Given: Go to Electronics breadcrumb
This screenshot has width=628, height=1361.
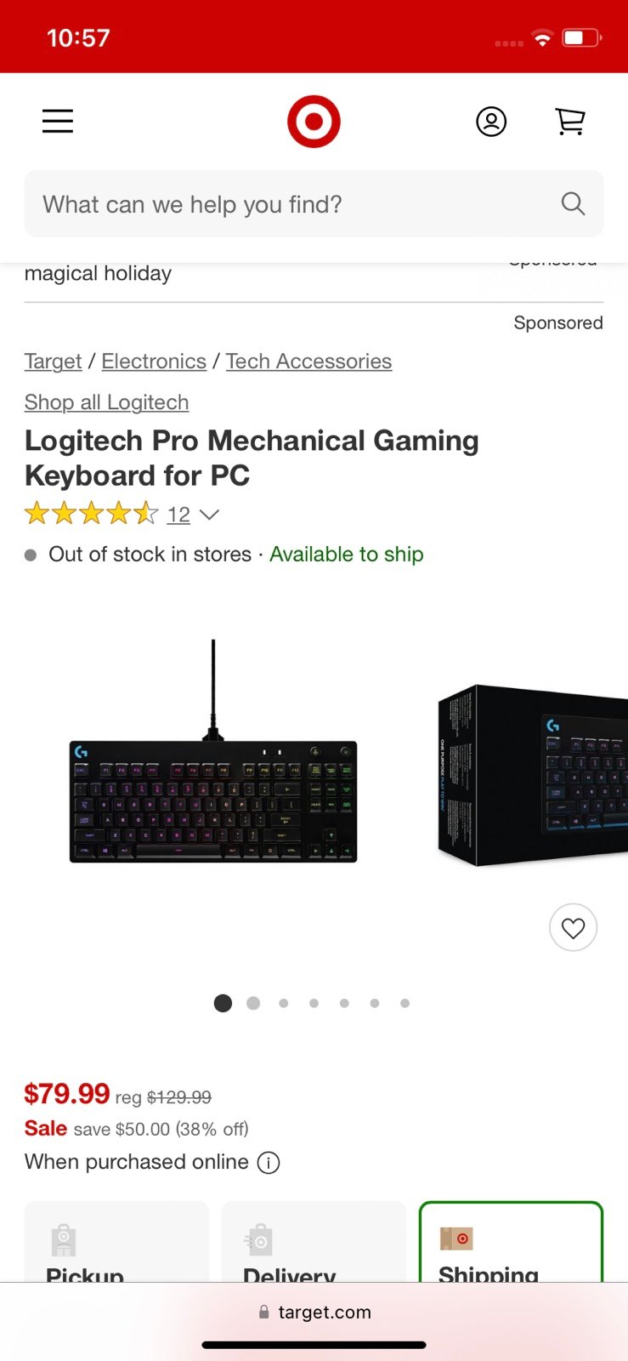Looking at the screenshot, I should point(154,362).
